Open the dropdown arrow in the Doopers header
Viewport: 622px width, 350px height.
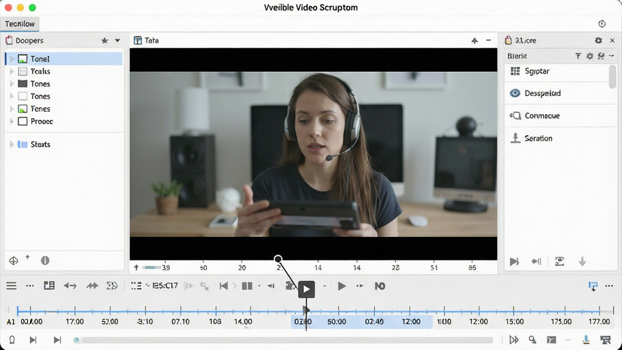(117, 41)
